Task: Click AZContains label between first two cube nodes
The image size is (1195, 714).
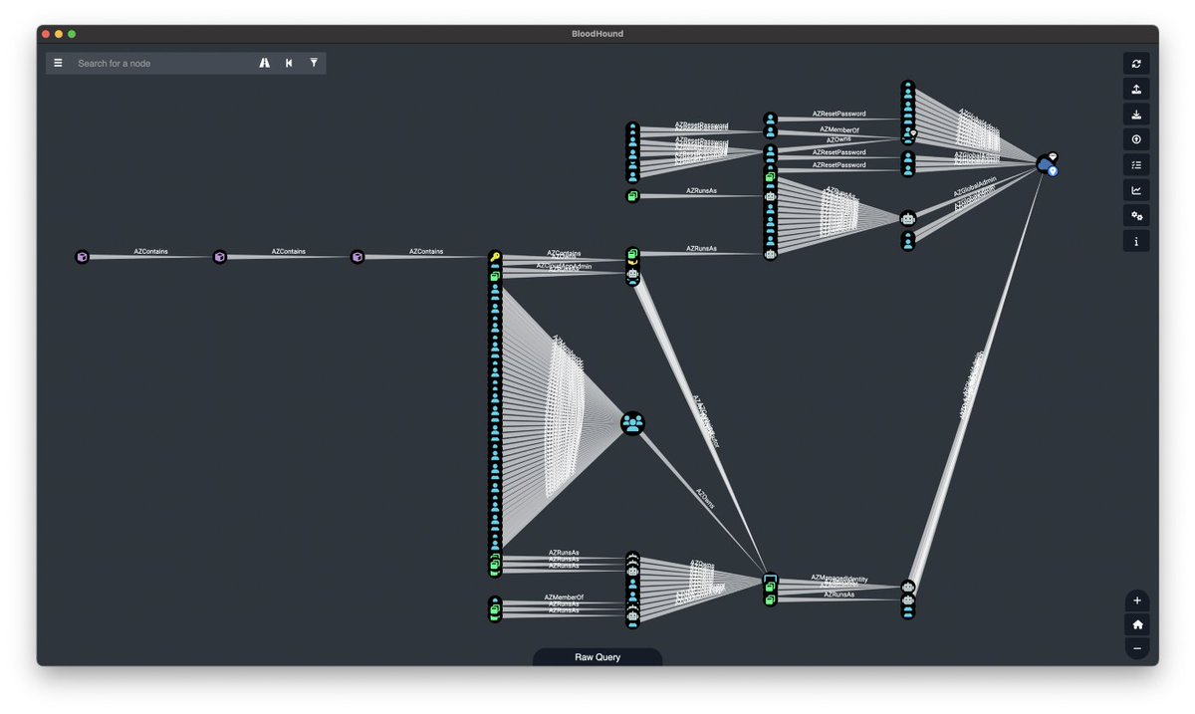Action: coord(151,252)
